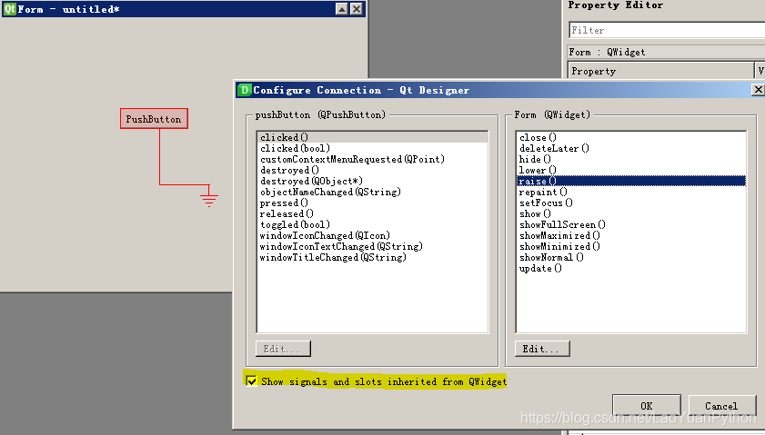The height and width of the screenshot is (435, 765).
Task: Click the red ground symbol on the form
Action: point(209,199)
